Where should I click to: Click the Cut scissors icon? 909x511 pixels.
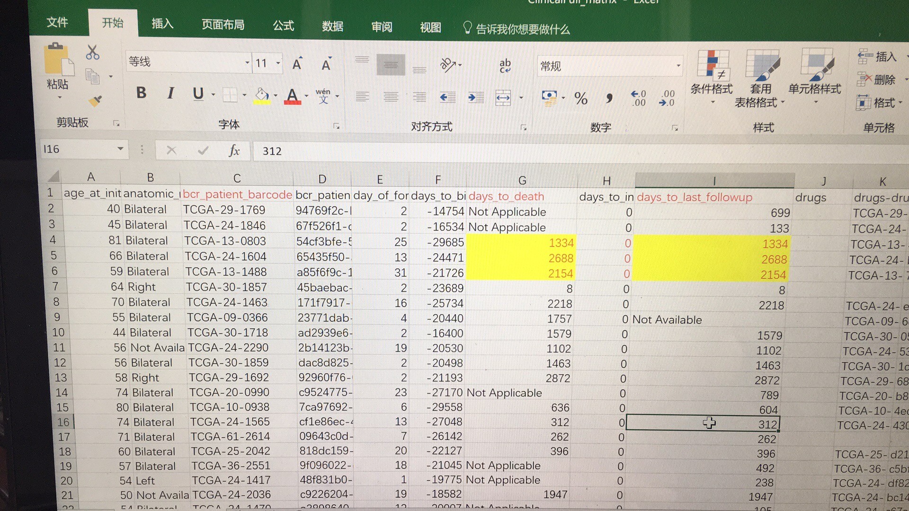pyautogui.click(x=92, y=53)
